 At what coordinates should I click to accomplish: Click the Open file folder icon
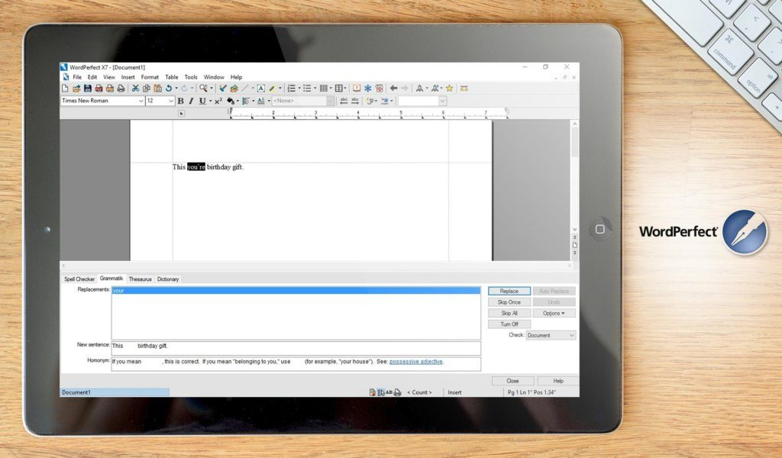tap(76, 89)
